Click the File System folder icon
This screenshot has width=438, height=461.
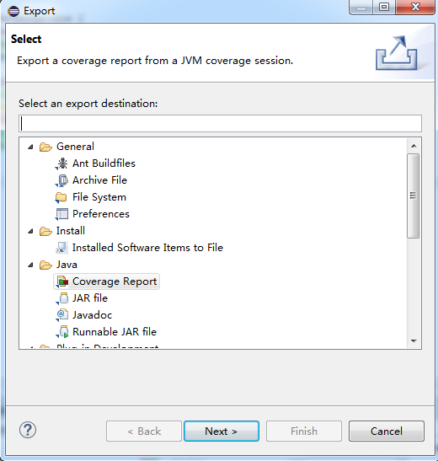[x=61, y=197]
